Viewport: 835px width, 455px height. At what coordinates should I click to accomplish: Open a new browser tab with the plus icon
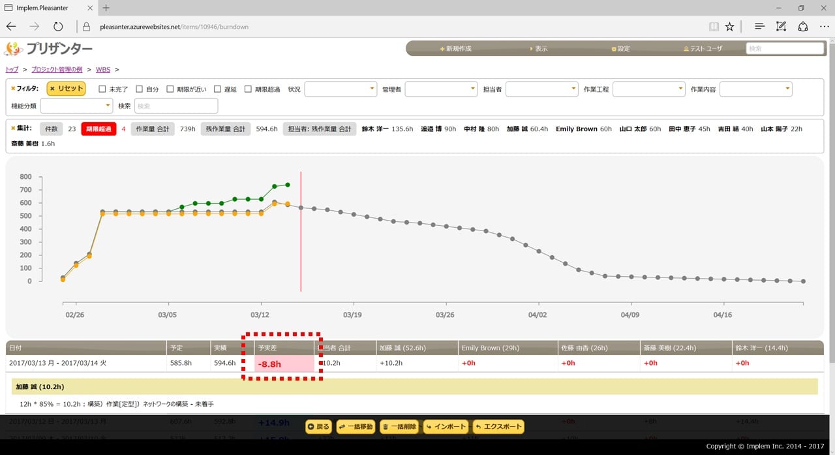[x=106, y=8]
